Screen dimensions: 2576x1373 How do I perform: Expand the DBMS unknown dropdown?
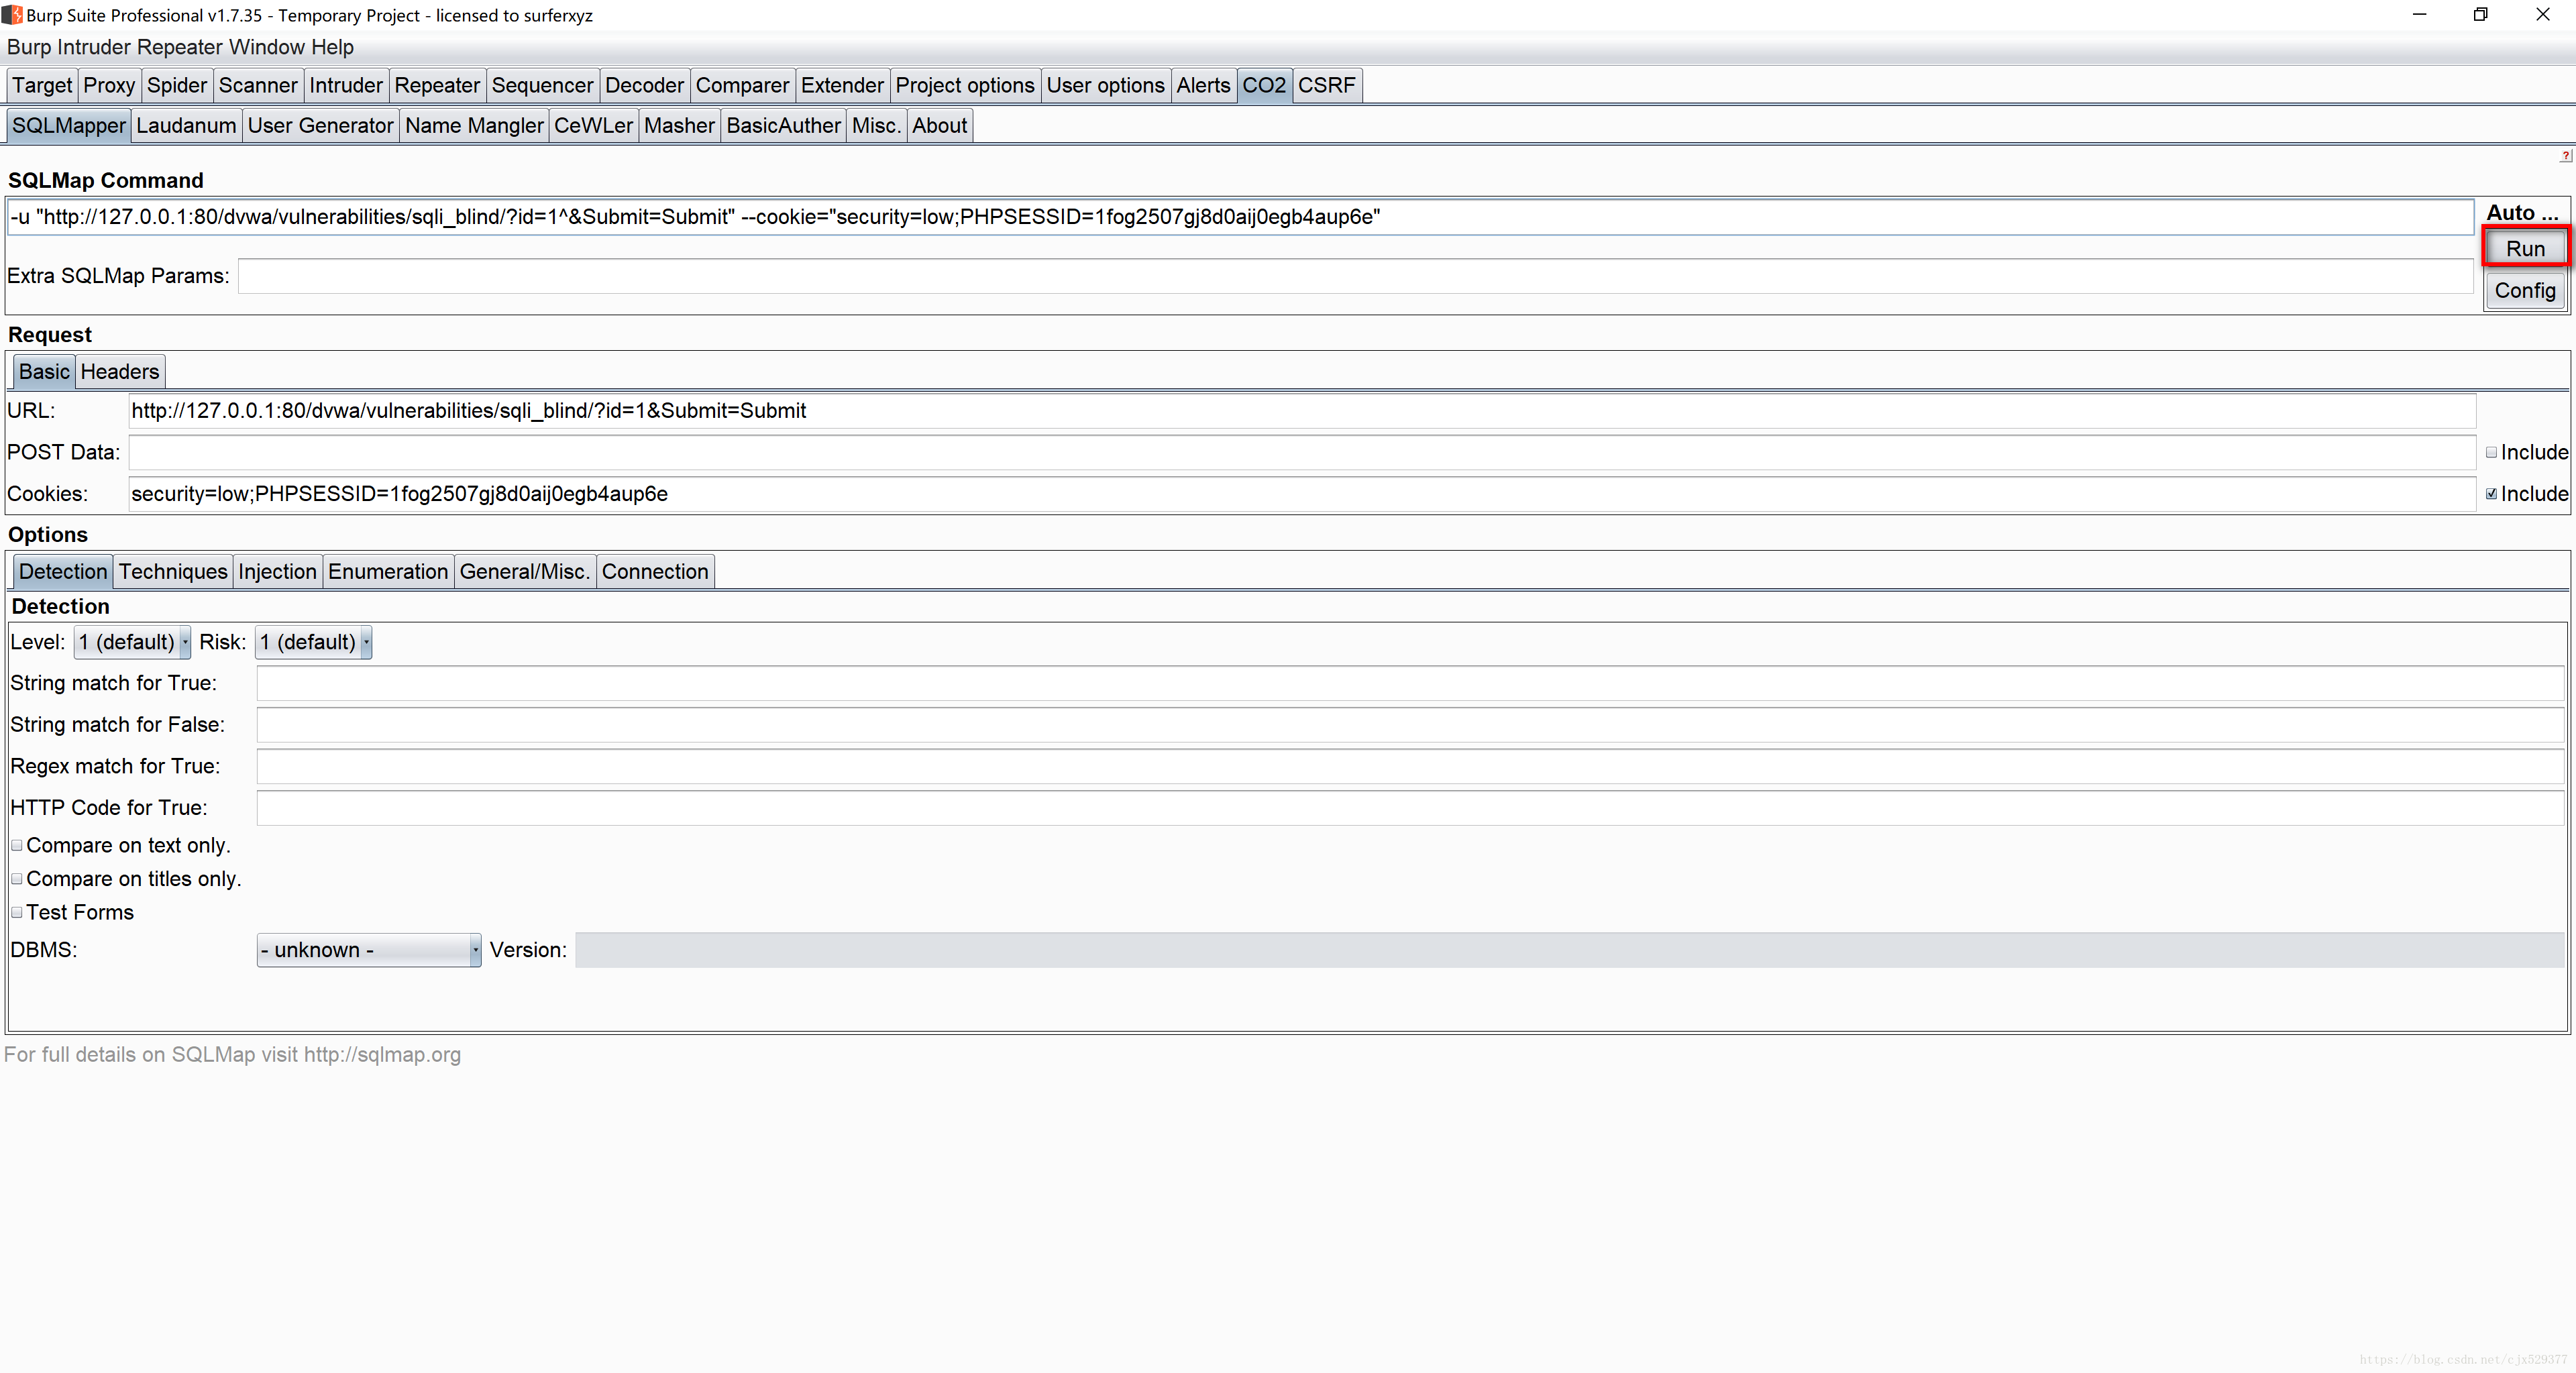369,950
